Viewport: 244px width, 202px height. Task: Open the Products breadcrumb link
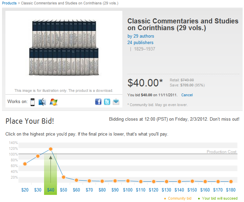pyautogui.click(x=9, y=3)
